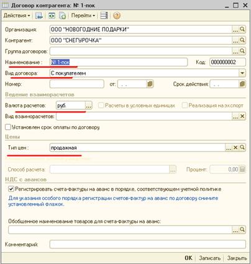Click magnifier icon in Организация field

click(x=242, y=29)
